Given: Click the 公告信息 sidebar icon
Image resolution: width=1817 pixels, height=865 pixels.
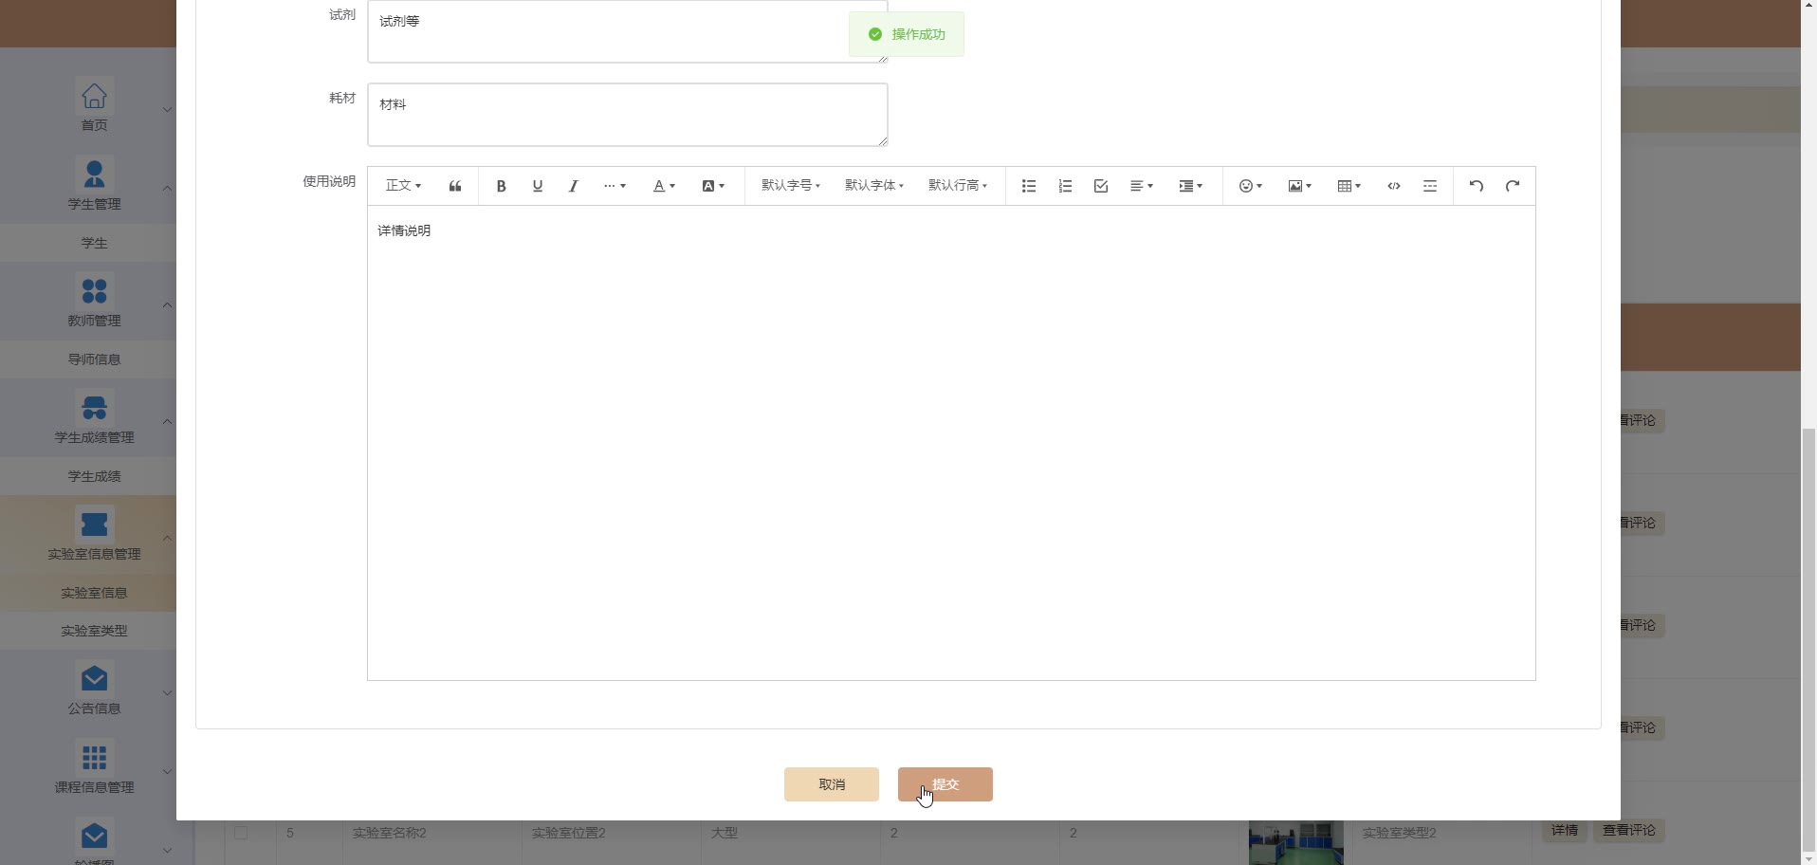Looking at the screenshot, I should [94, 678].
